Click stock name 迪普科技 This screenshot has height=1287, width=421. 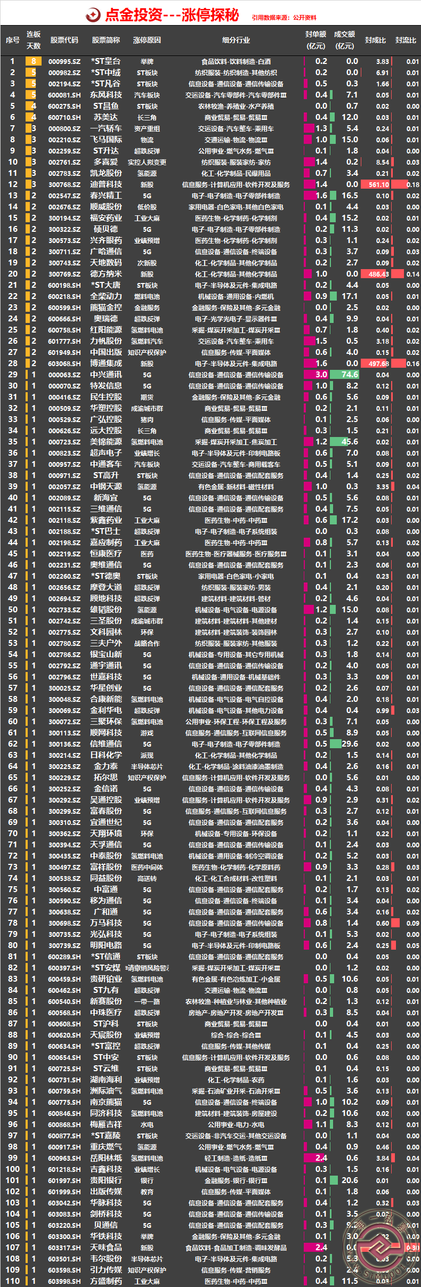106,184
